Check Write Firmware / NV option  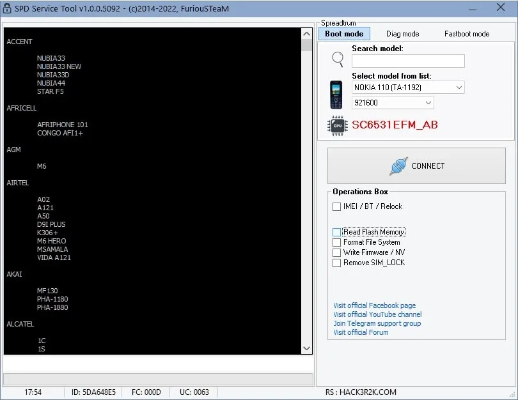click(336, 252)
